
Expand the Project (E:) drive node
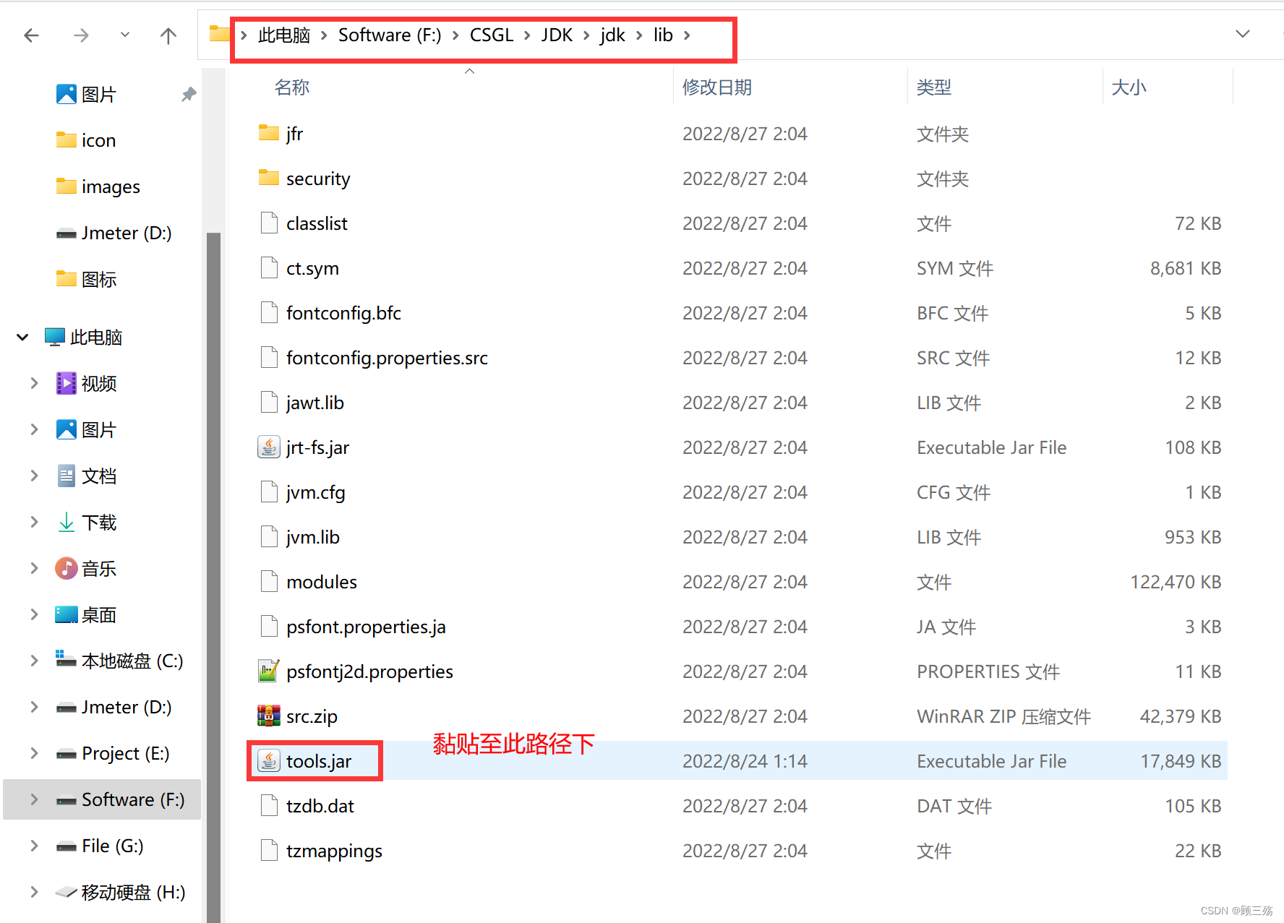tap(34, 752)
